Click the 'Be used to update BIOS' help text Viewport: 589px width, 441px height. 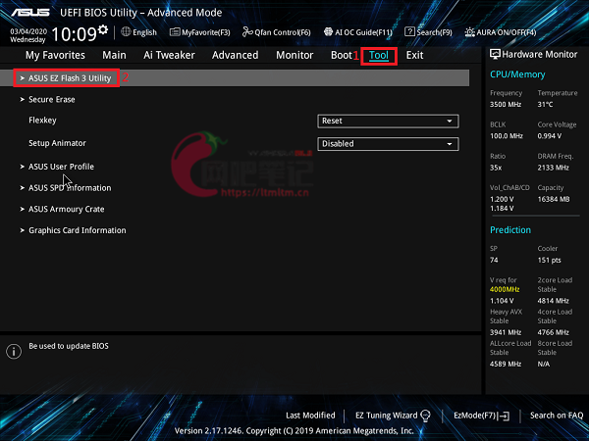click(69, 346)
